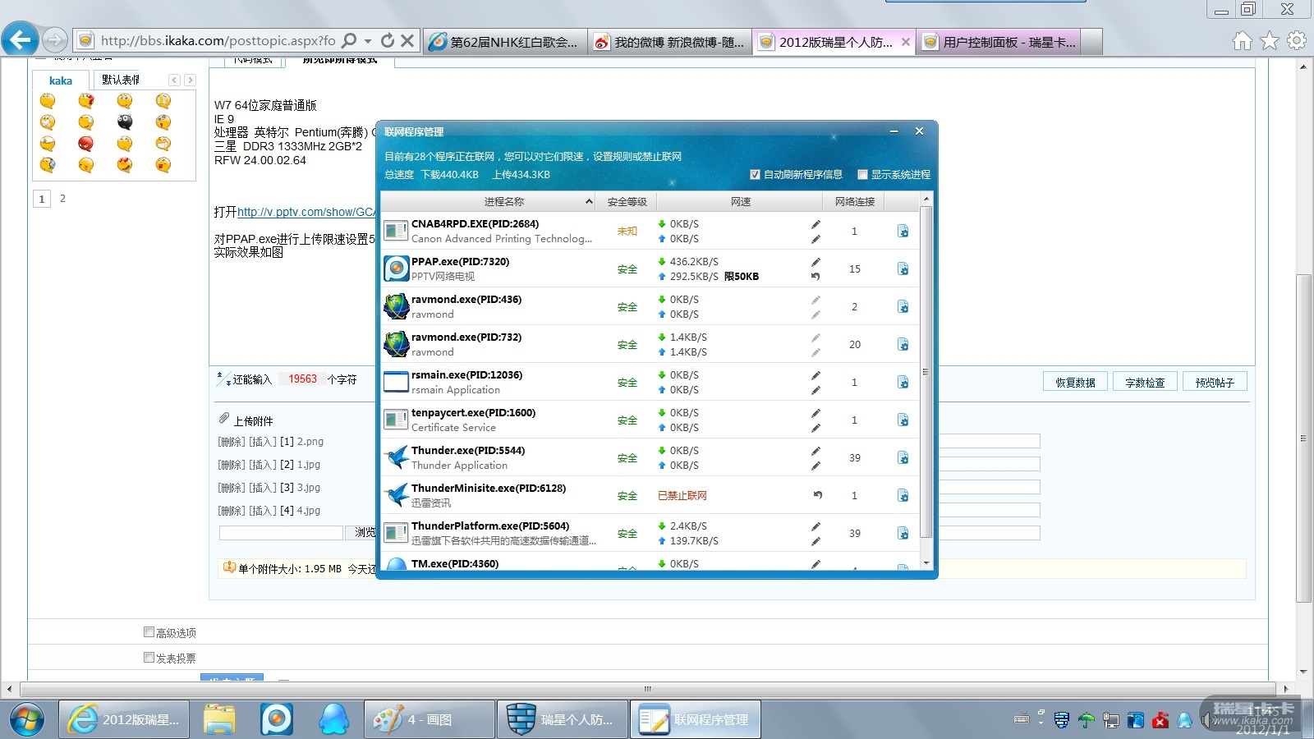Screen dimensions: 1314x739
Task: Go to emoticon page 2
Action: (x=62, y=198)
